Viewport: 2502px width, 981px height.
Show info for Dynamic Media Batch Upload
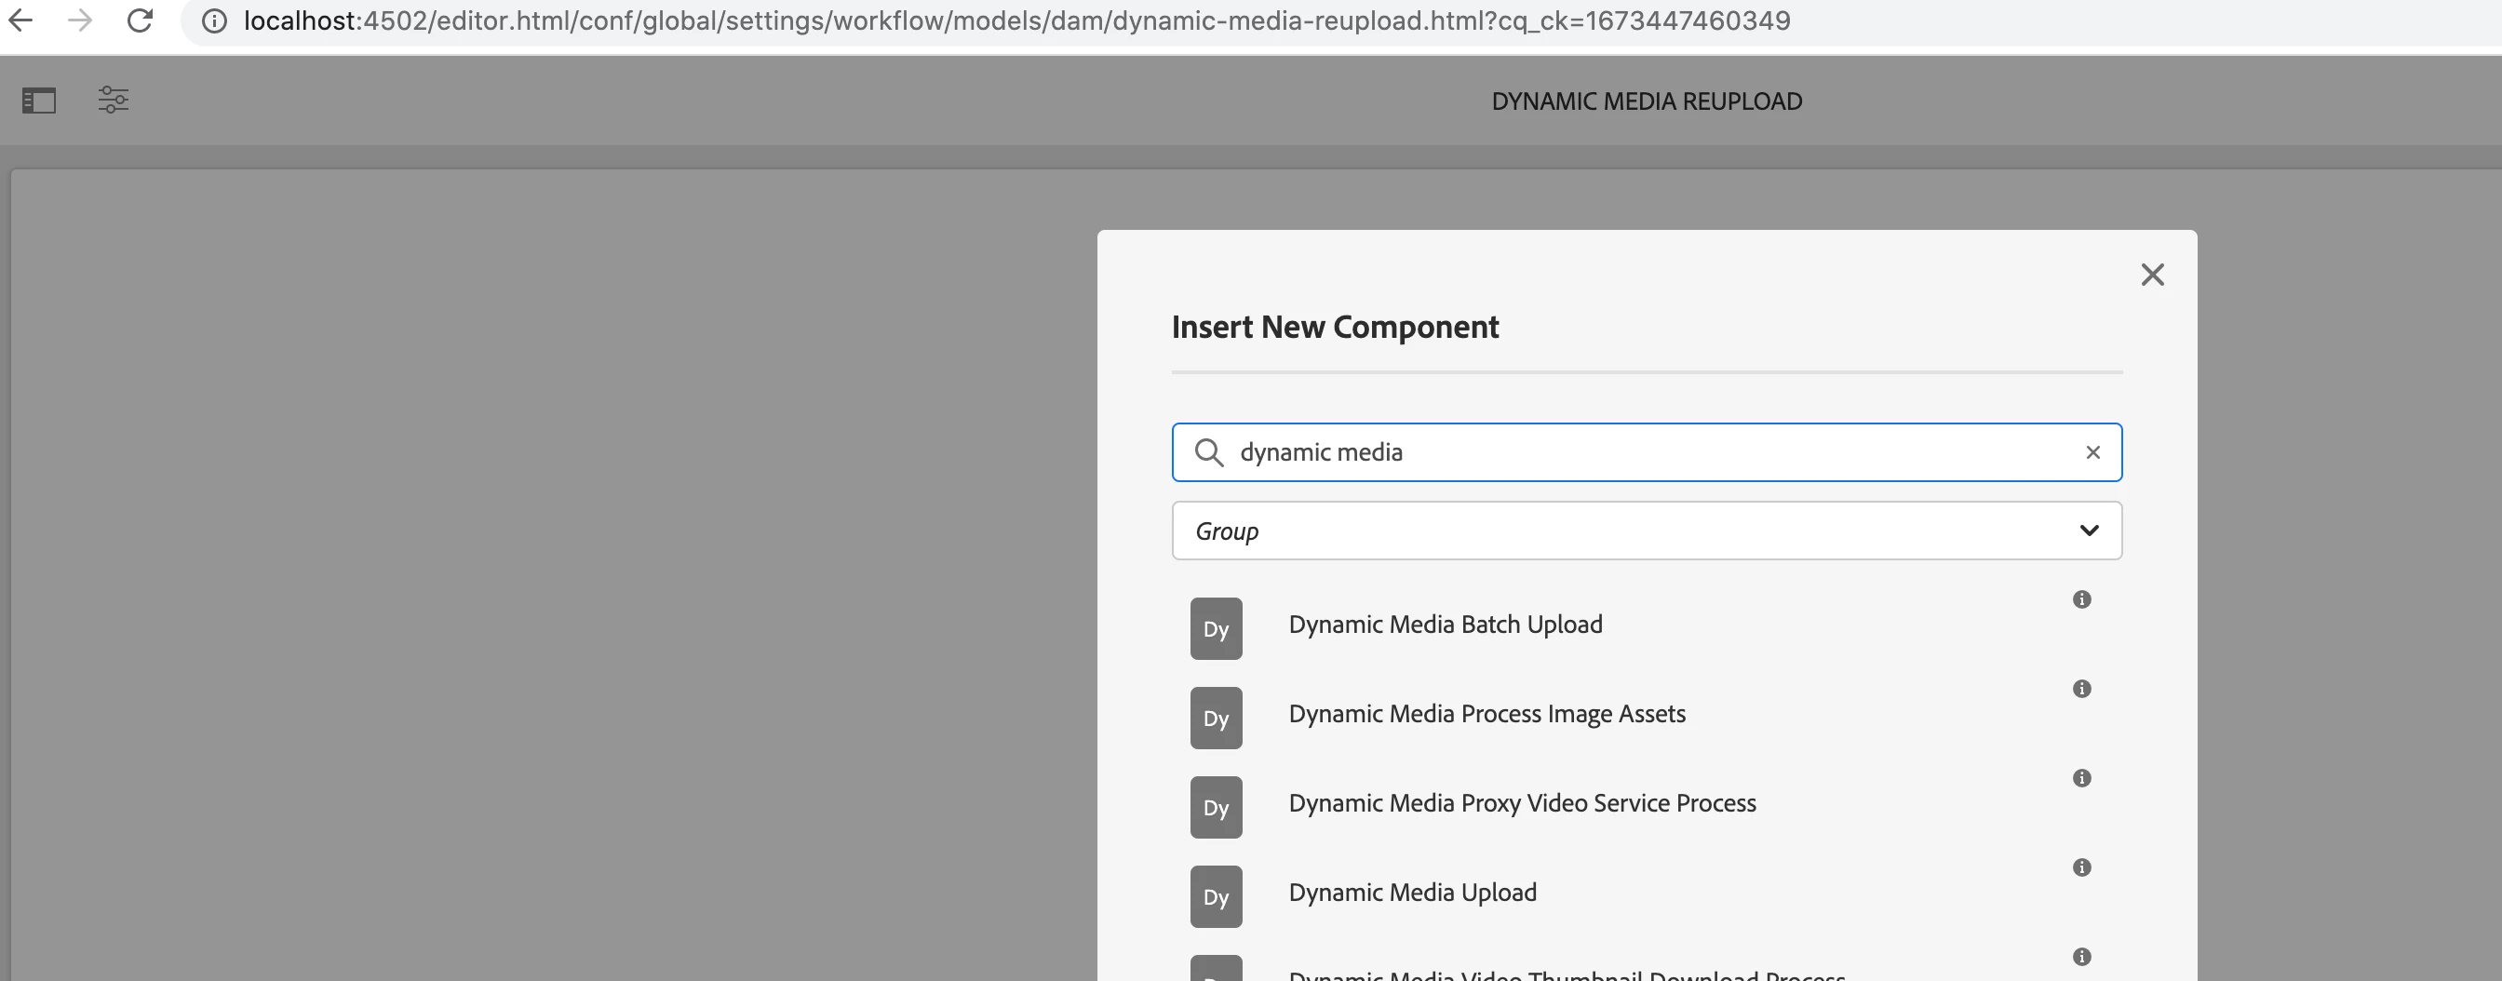[2081, 599]
